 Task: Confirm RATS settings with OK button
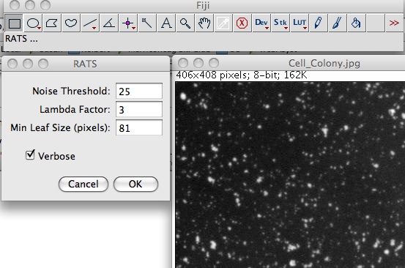point(135,184)
